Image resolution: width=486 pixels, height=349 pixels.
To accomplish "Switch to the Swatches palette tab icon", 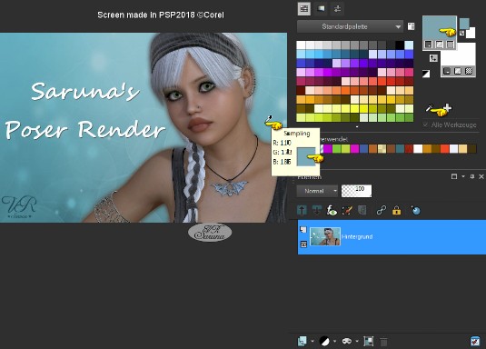I will pyautogui.click(x=304, y=9).
